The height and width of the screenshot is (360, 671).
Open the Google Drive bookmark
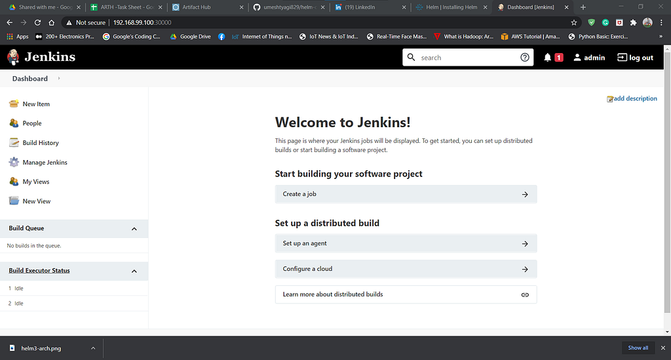tap(191, 37)
